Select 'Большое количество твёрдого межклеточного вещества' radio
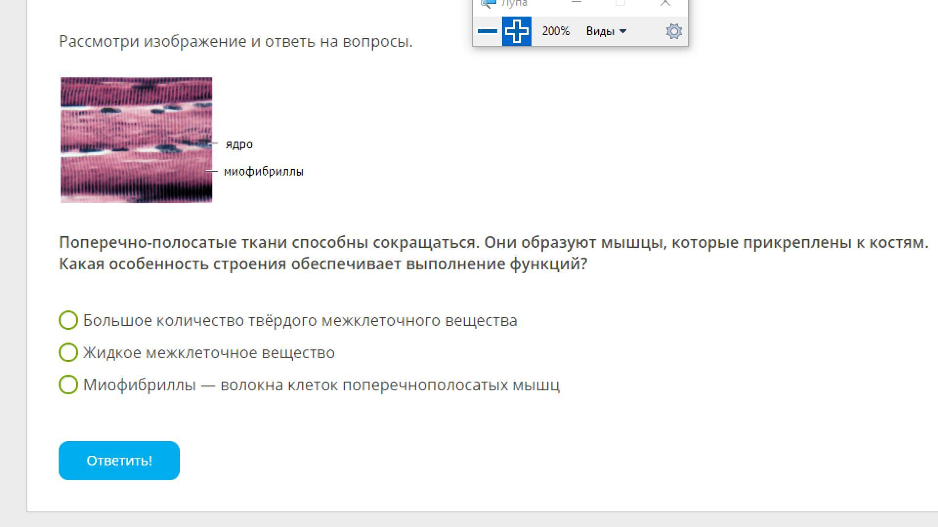The width and height of the screenshot is (938, 527). pyautogui.click(x=68, y=320)
